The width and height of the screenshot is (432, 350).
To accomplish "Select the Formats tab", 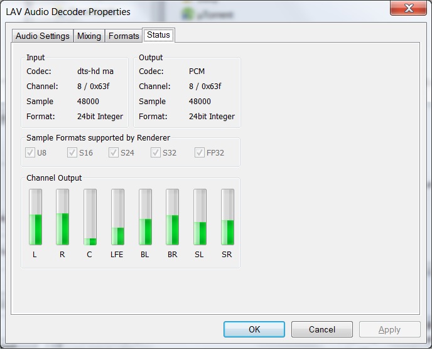I will (x=124, y=36).
